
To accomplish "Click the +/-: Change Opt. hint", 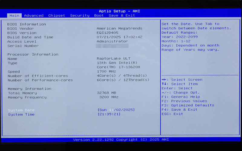I will point(181,92).
